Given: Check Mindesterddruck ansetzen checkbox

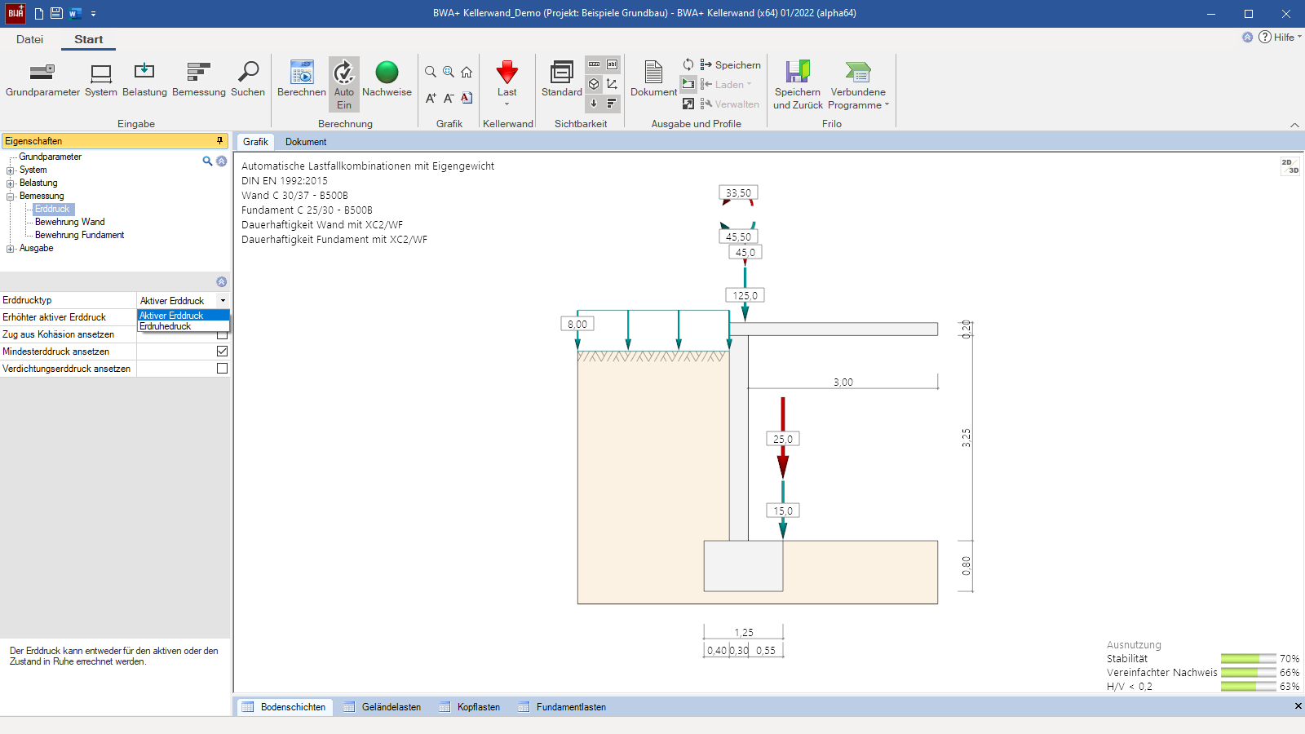Looking at the screenshot, I should tap(222, 352).
